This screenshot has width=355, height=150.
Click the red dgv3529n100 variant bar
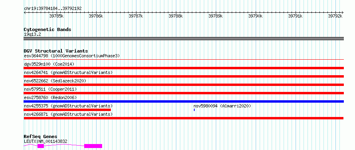coord(183,68)
